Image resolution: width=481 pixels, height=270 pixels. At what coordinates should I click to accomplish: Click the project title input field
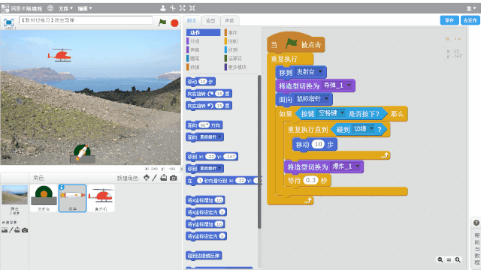[x=86, y=20]
